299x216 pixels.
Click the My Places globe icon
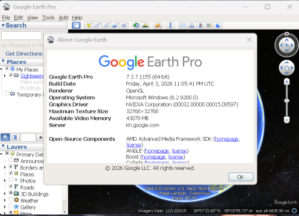pos(13,69)
